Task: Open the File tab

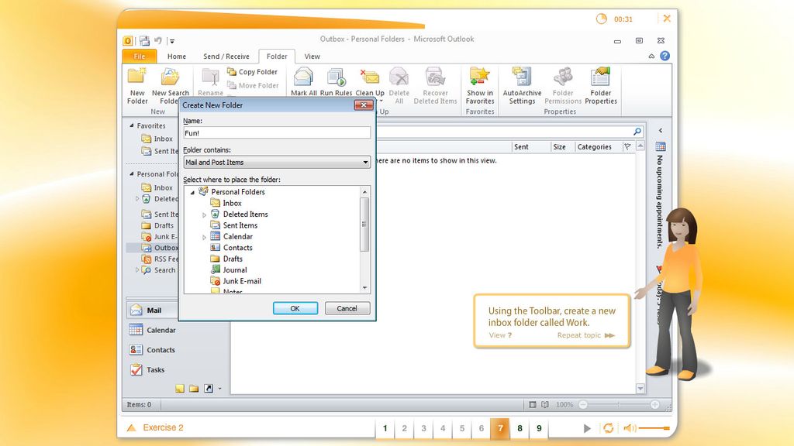Action: pos(140,56)
